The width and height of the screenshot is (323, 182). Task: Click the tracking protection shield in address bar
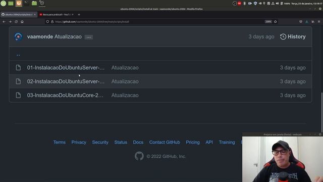tap(47, 22)
